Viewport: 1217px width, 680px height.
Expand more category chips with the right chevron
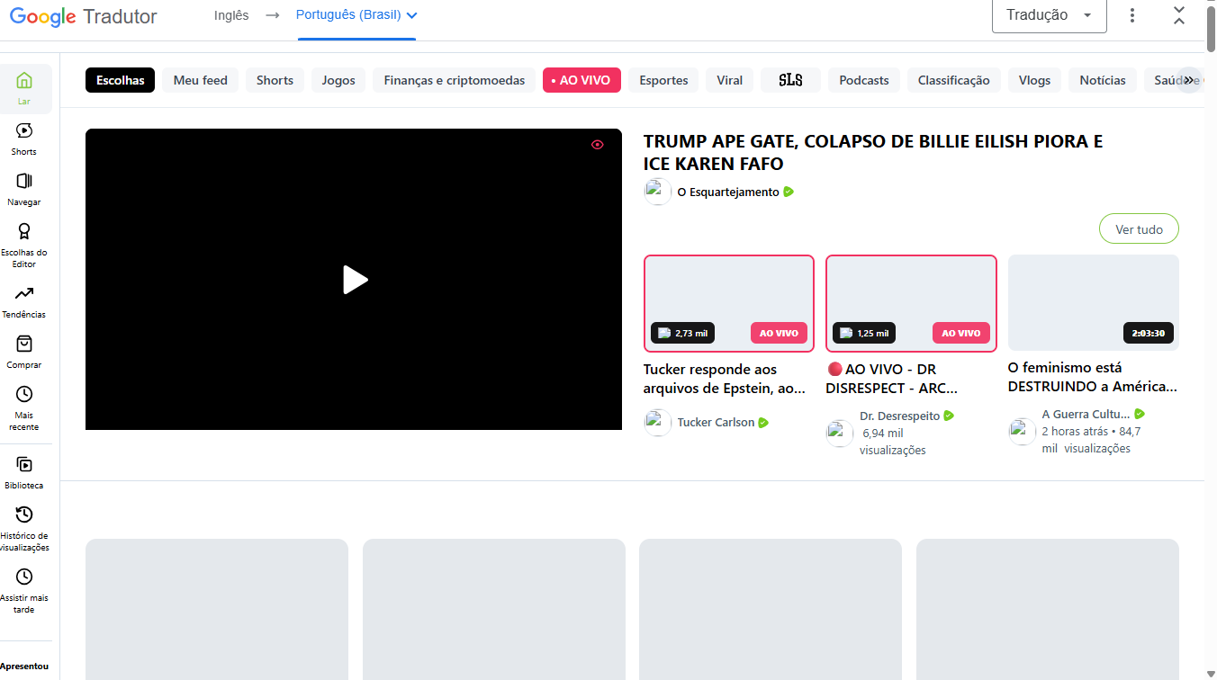[1190, 80]
